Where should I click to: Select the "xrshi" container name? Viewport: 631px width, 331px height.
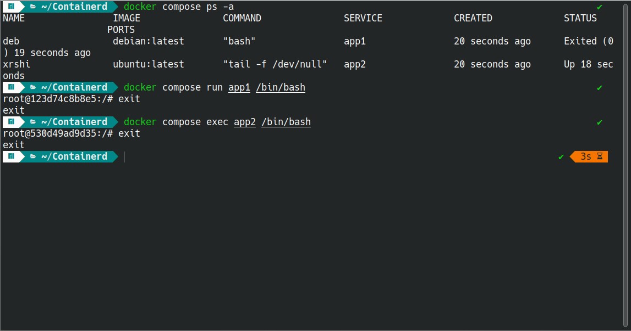pyautogui.click(x=17, y=64)
